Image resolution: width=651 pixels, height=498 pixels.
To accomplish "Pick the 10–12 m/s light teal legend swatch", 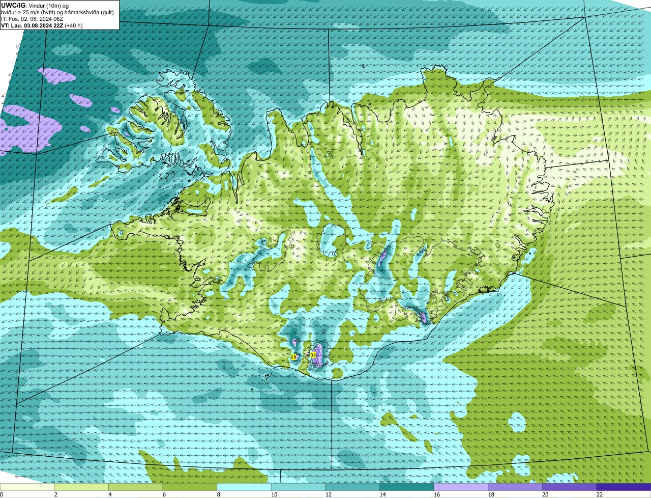I will [x=298, y=487].
